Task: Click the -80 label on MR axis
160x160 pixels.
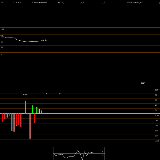Action: click(x=156, y=136)
